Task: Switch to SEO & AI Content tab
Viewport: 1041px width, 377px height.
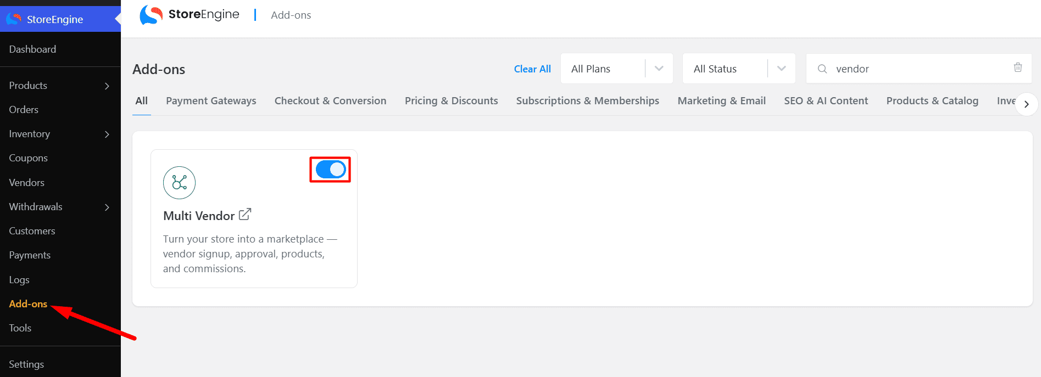Action: click(826, 101)
